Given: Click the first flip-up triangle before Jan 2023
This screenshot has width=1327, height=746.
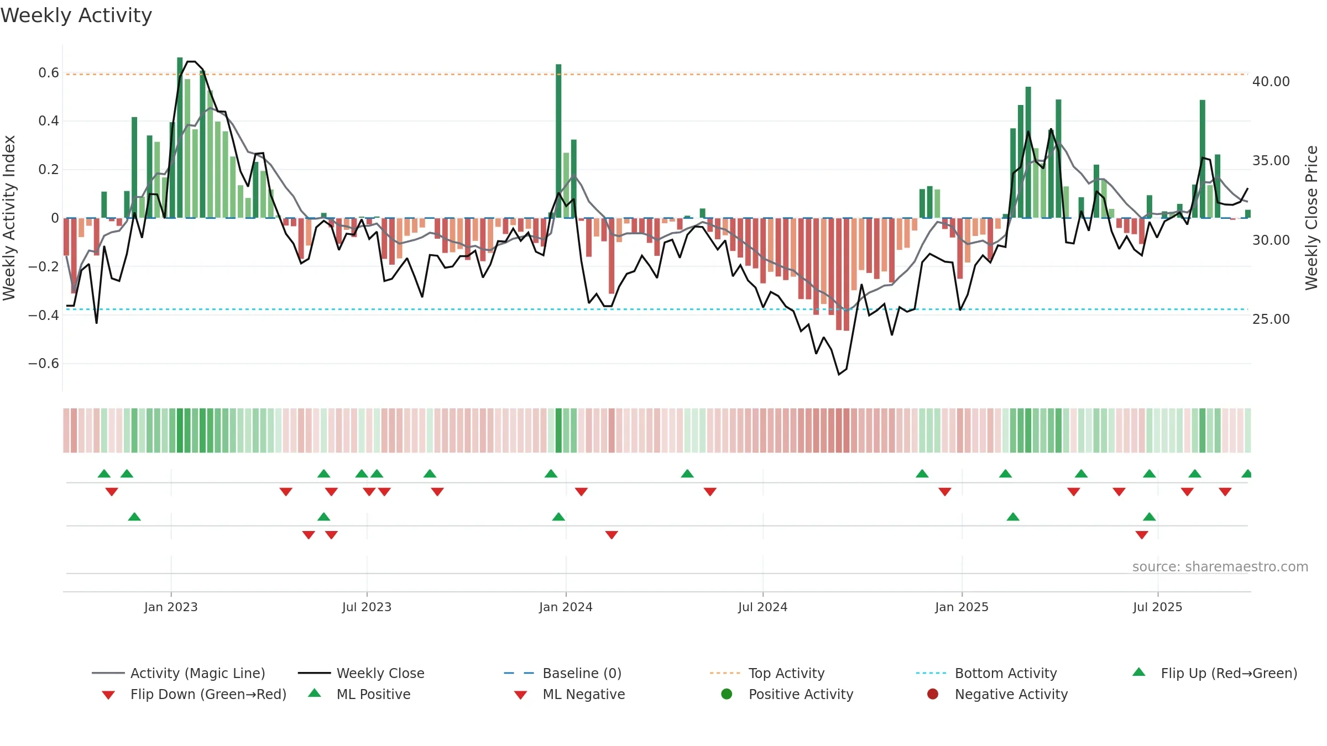Looking at the screenshot, I should (x=104, y=474).
